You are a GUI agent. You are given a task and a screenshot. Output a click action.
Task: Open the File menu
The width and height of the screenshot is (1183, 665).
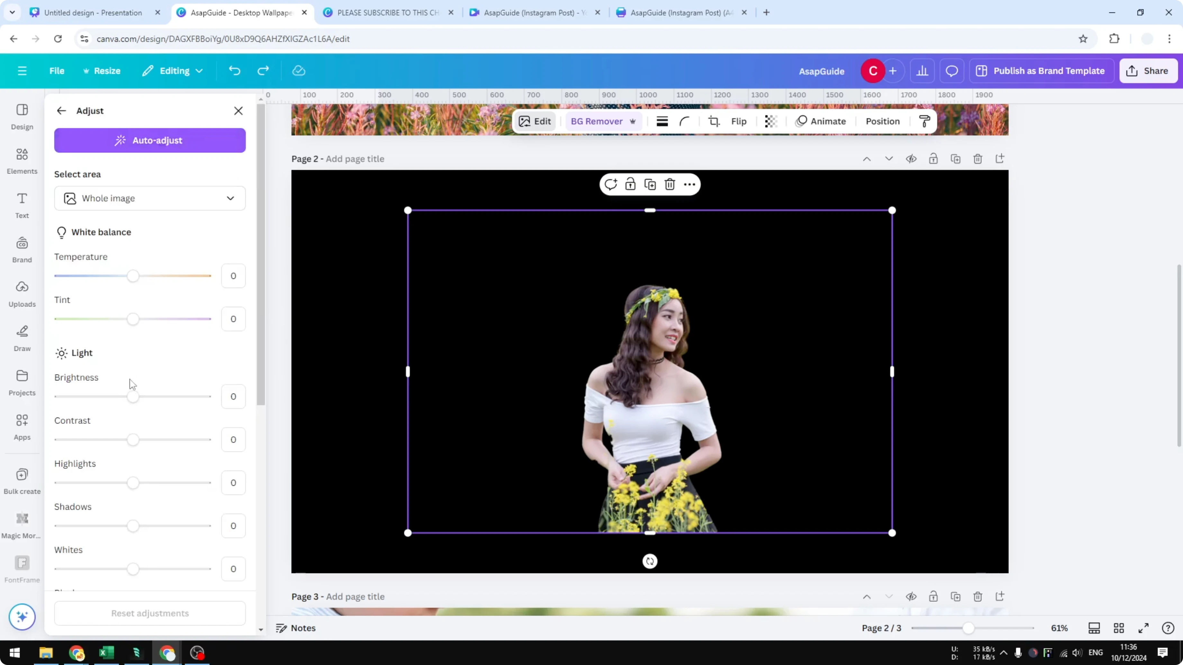[57, 70]
